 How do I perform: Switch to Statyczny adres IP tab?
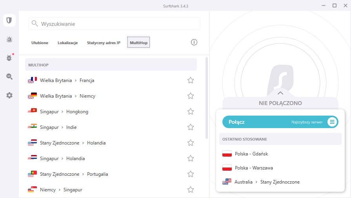(x=104, y=43)
